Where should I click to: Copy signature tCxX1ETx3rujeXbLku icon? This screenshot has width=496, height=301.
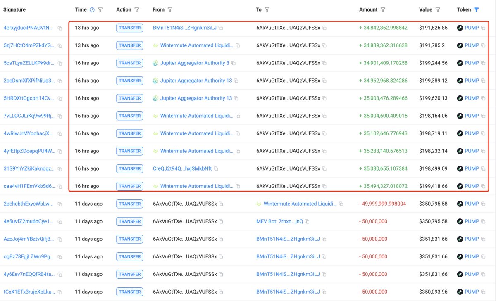pos(60,292)
